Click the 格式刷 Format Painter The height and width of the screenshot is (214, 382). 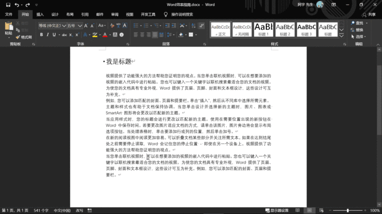(x=24, y=37)
